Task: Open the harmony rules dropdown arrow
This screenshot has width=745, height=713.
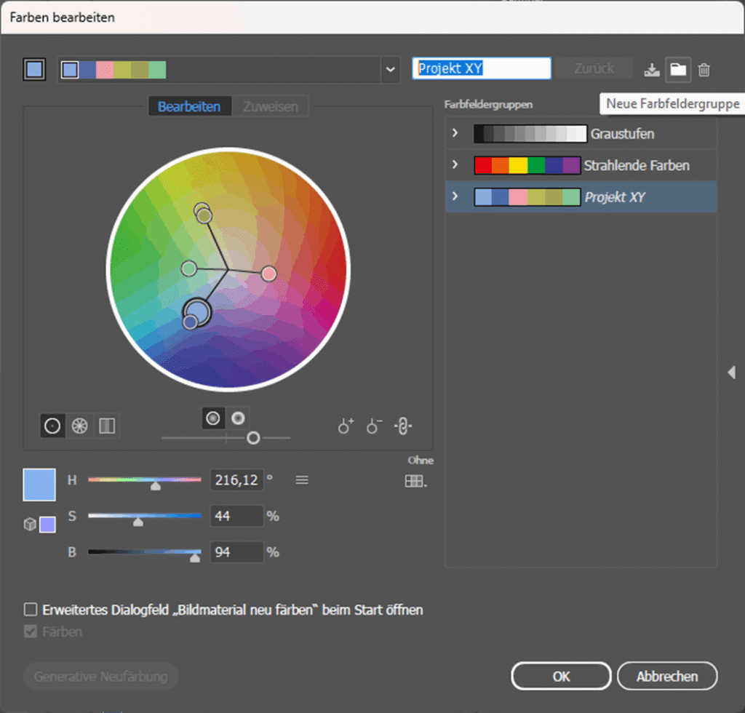Action: coord(391,70)
